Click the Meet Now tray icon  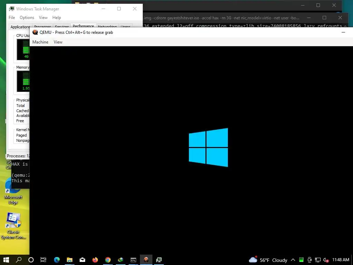(x=310, y=260)
